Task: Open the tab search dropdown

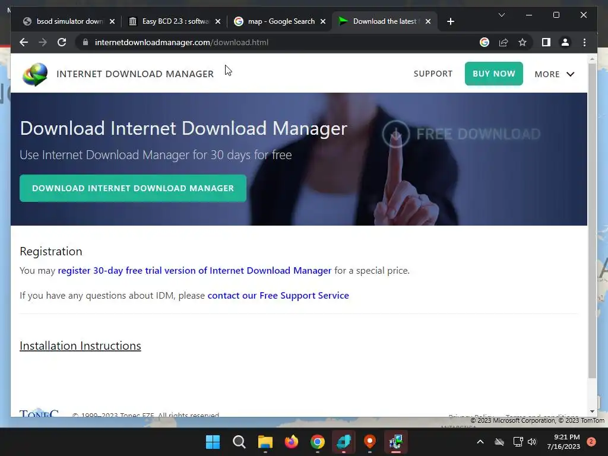Action: coord(501,15)
